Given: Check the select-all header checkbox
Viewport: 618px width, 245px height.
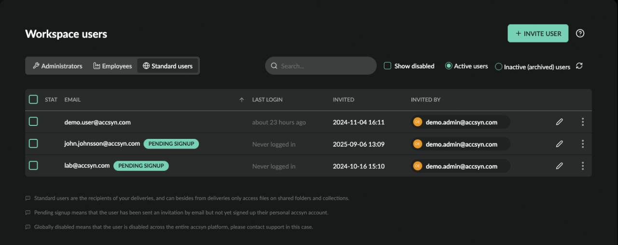Looking at the screenshot, I should pos(33,99).
